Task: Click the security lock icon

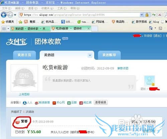Action: point(147,15)
